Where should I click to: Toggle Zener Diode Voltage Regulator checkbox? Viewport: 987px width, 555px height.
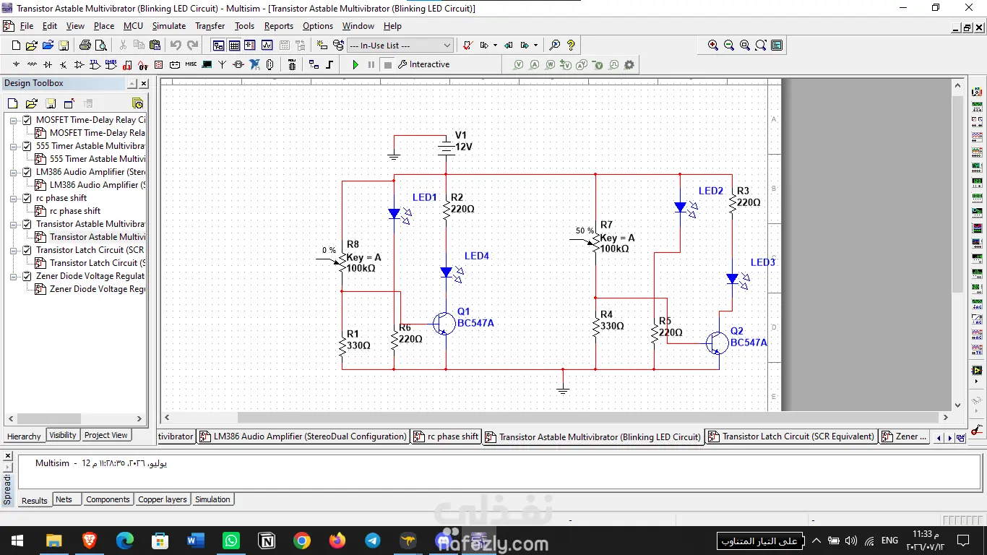27,276
